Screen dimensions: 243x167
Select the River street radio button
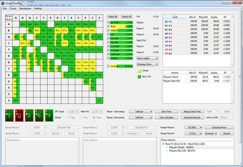tap(94, 117)
